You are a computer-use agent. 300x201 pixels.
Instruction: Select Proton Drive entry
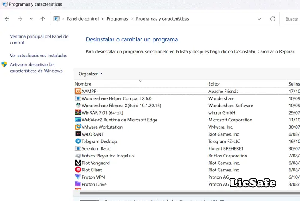pos(94,184)
